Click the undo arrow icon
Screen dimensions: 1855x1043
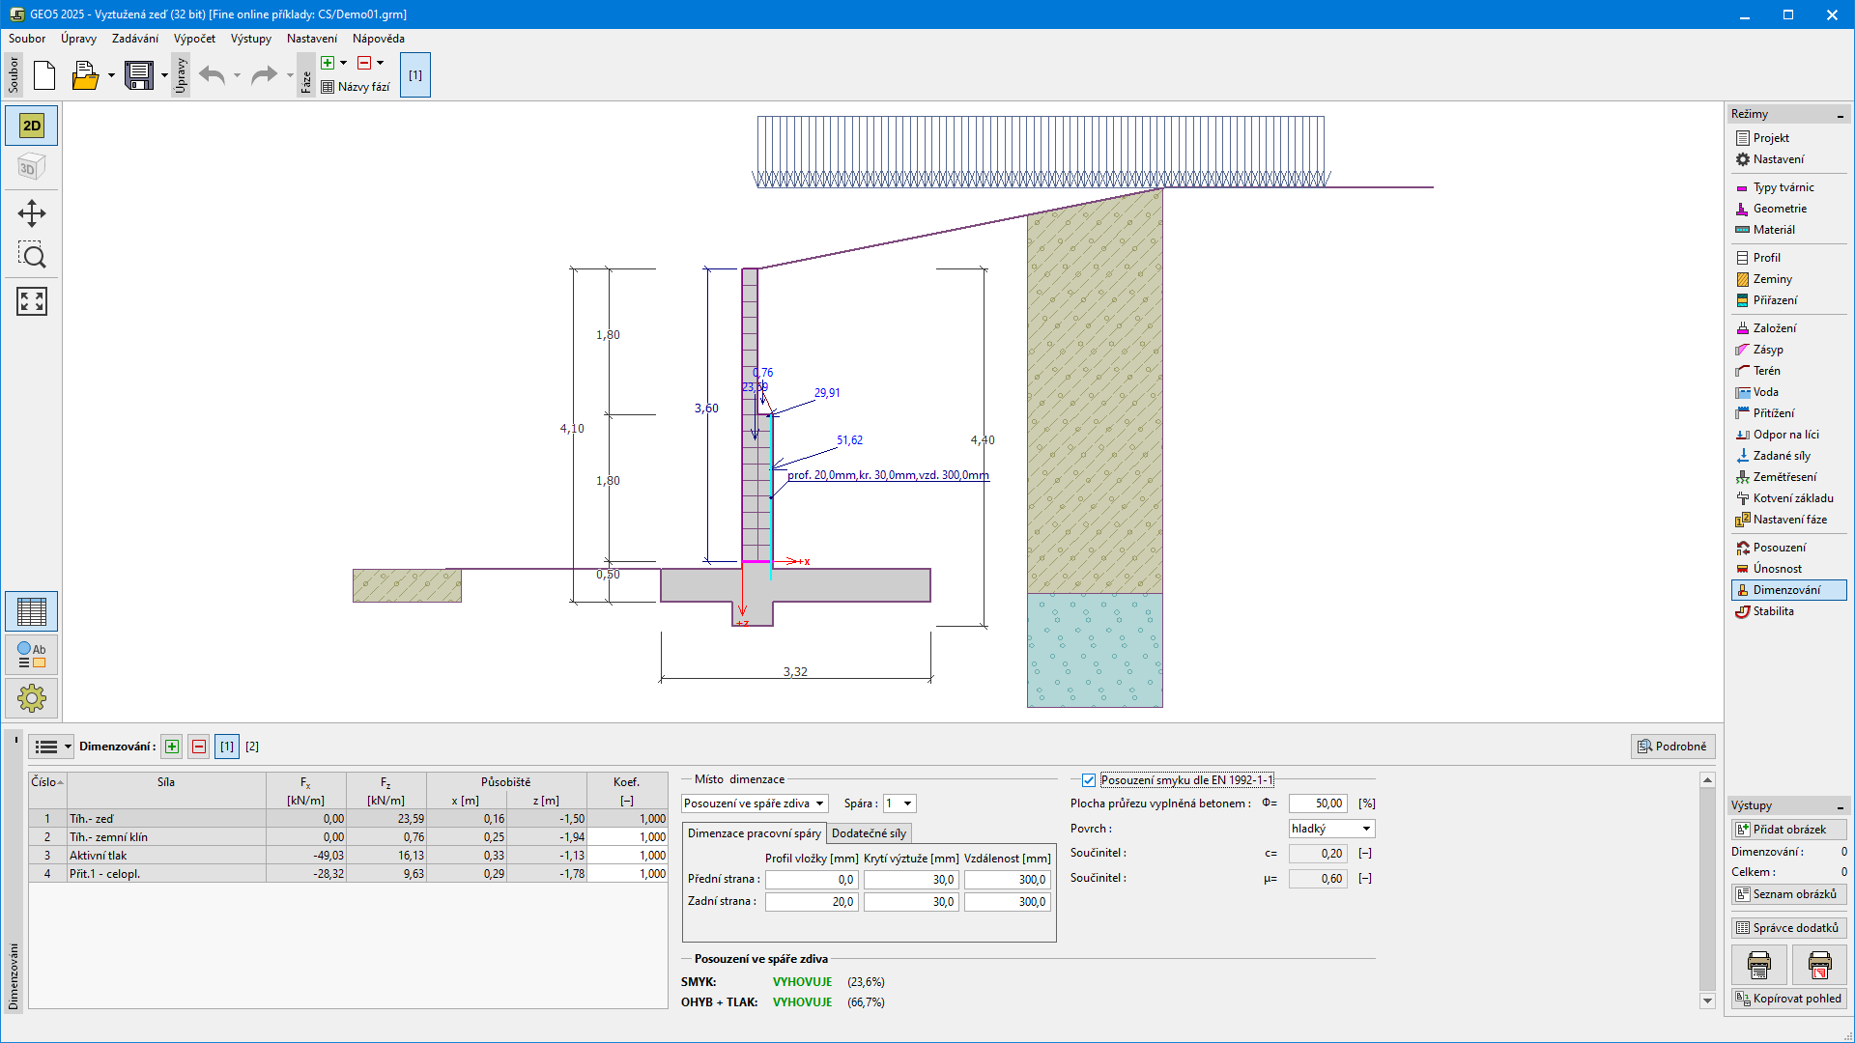point(212,75)
